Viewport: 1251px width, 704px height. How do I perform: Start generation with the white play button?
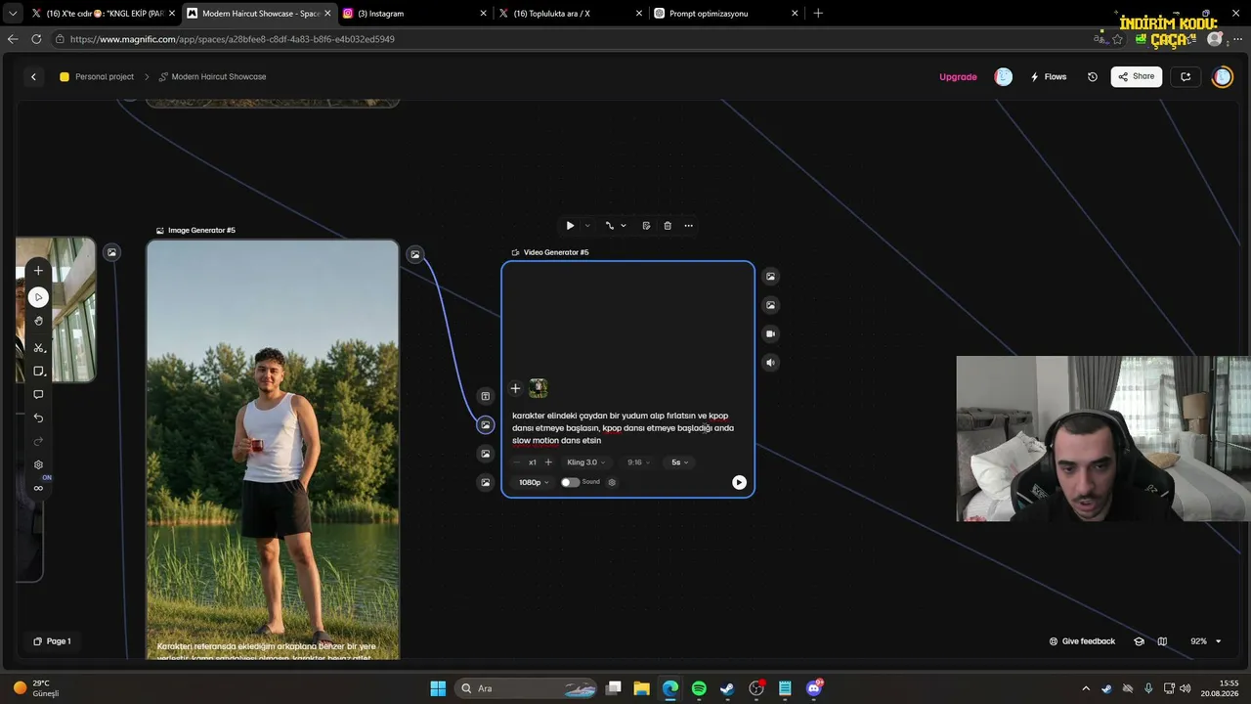739,482
